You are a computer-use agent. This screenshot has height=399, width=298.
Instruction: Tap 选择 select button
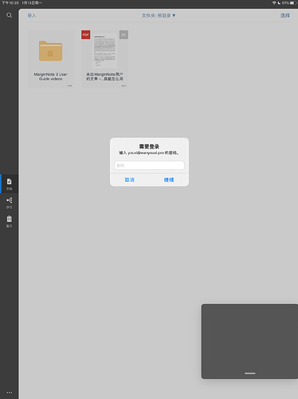[284, 15]
